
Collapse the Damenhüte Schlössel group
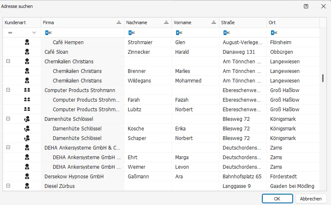8,119
